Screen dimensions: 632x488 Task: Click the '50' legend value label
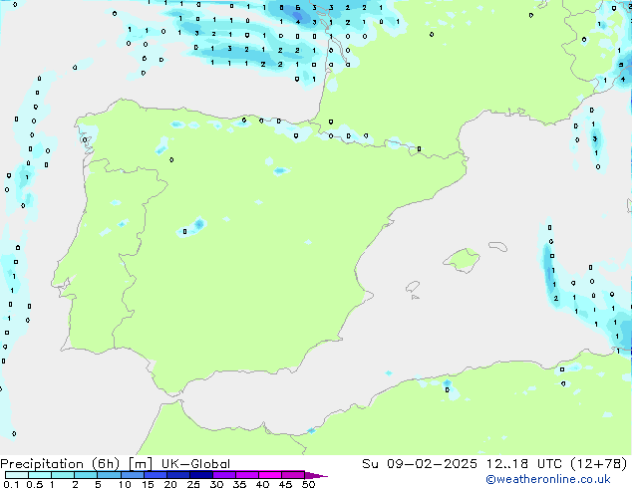(x=308, y=484)
